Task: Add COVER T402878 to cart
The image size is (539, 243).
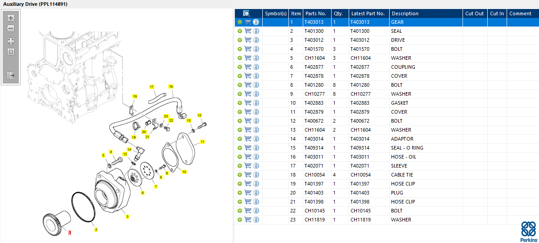Action: pyautogui.click(x=248, y=76)
